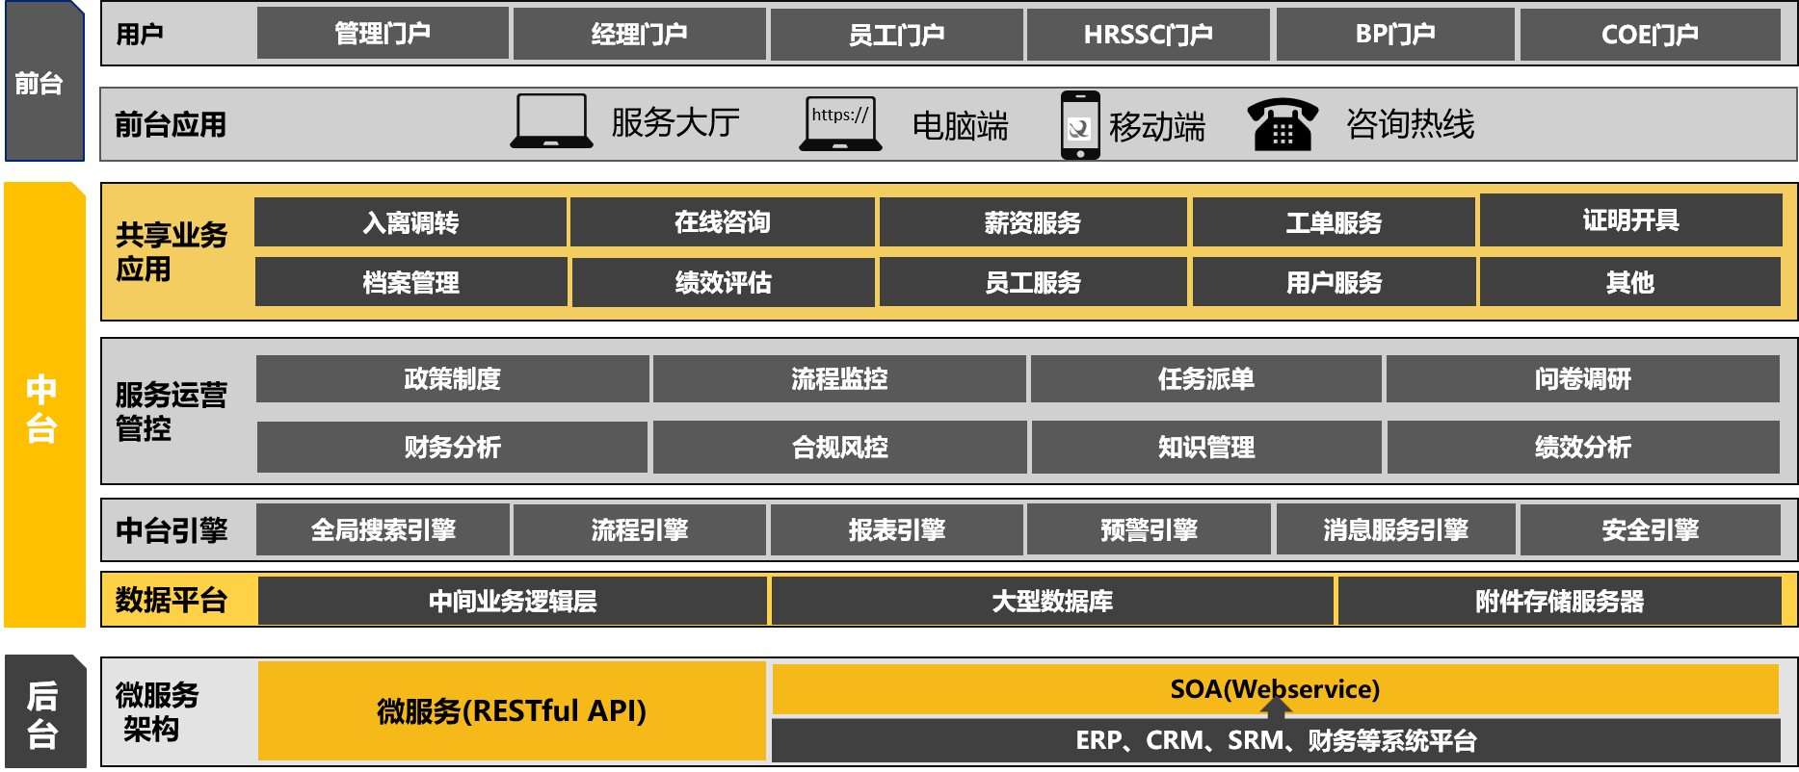Select the SOA(Webservice) yellow bar
The height and width of the screenshot is (772, 1799).
coord(1275,688)
